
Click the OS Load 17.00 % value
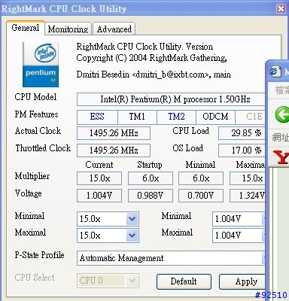click(242, 150)
